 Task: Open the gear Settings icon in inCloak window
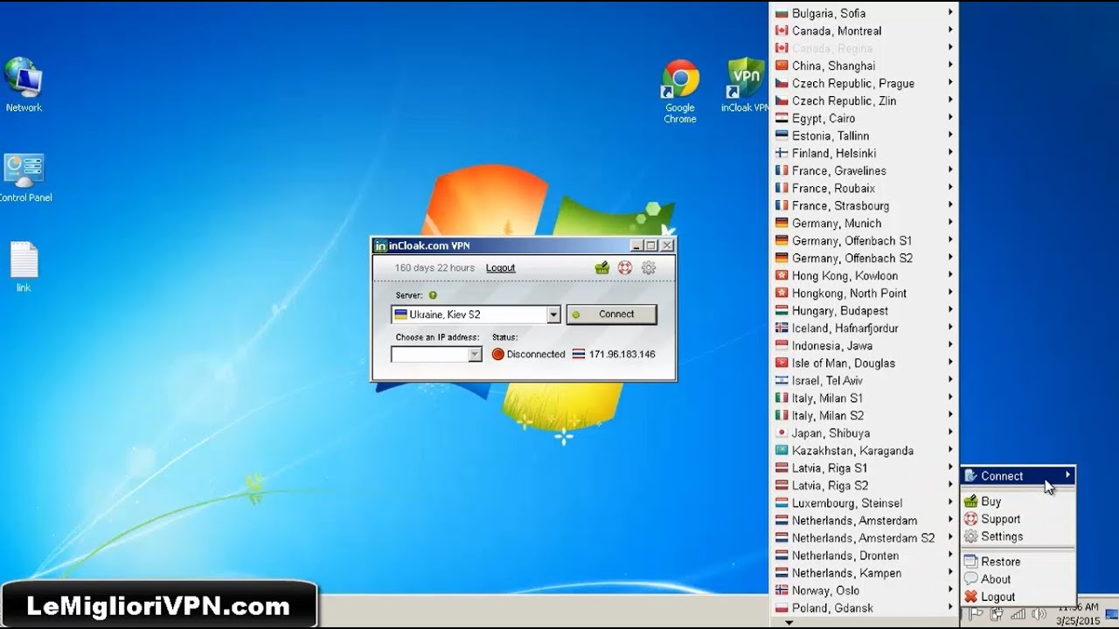coord(649,268)
